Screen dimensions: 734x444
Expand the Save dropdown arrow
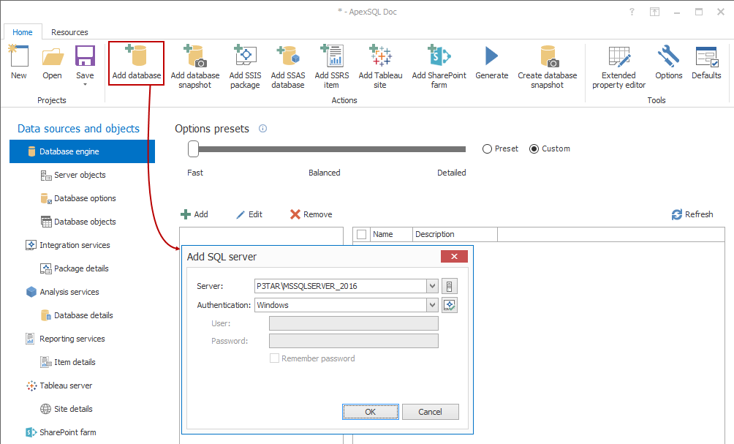(85, 84)
